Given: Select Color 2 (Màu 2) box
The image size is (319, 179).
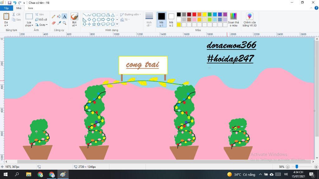Looking at the screenshot, I should (171, 20).
